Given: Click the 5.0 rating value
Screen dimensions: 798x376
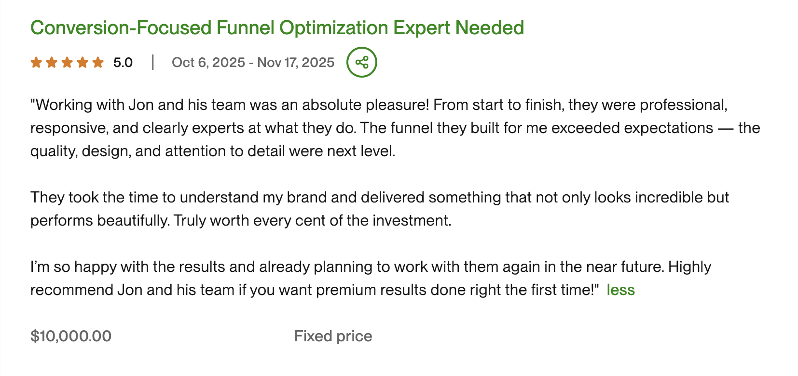Looking at the screenshot, I should [122, 62].
